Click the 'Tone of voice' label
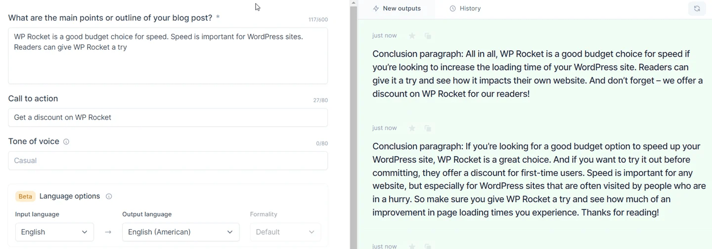The height and width of the screenshot is (249, 712). point(34,142)
